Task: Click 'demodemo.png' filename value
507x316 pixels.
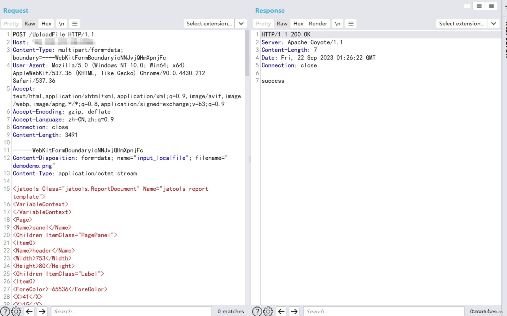Action: click(32, 166)
